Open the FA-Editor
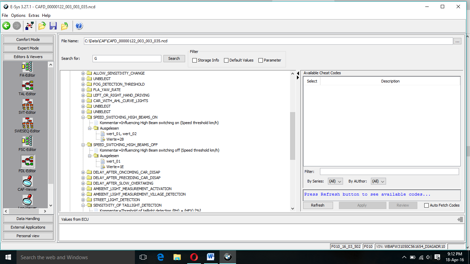The width and height of the screenshot is (470, 264). pyautogui.click(x=27, y=69)
